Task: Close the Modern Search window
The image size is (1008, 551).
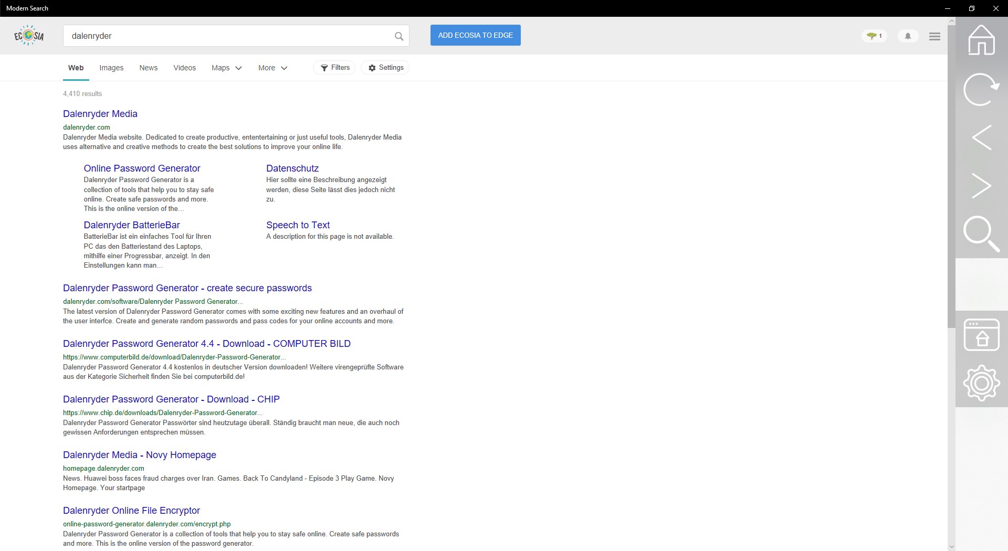Action: pos(996,8)
